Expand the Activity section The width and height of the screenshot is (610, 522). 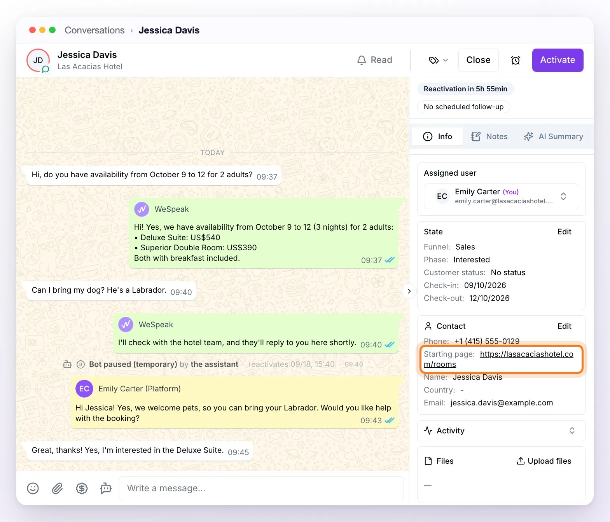pos(501,431)
